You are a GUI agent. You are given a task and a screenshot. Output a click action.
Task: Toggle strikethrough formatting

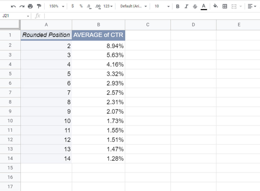click(195, 6)
